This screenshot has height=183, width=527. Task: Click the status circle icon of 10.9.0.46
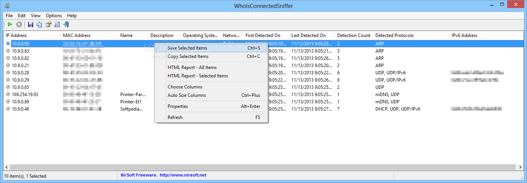point(8,109)
